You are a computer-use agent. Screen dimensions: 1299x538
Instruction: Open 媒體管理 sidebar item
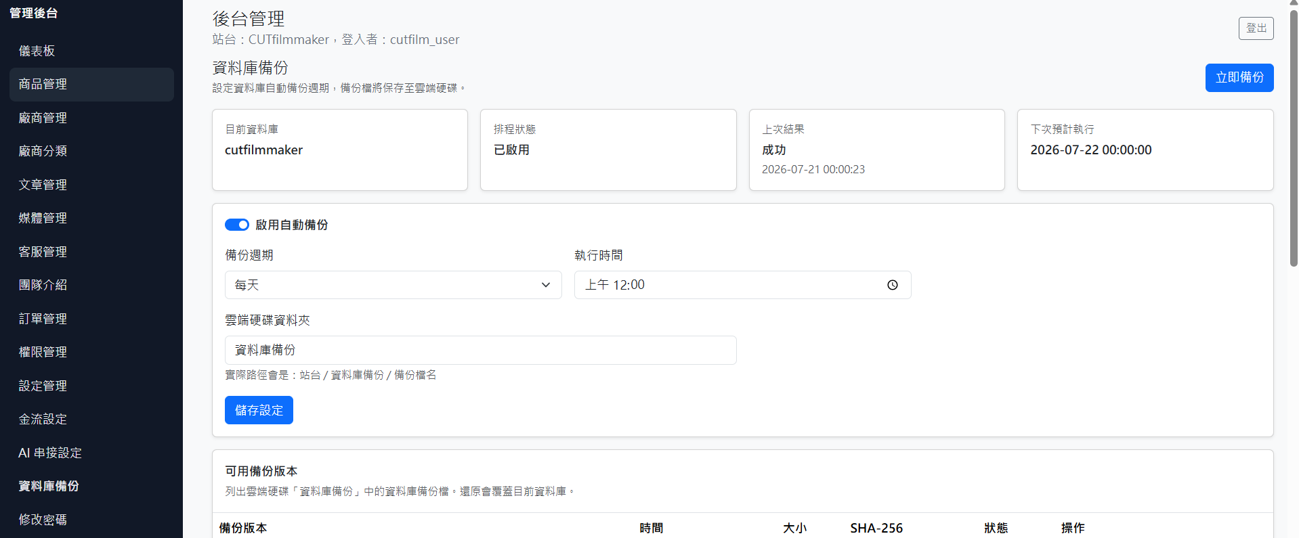point(91,219)
